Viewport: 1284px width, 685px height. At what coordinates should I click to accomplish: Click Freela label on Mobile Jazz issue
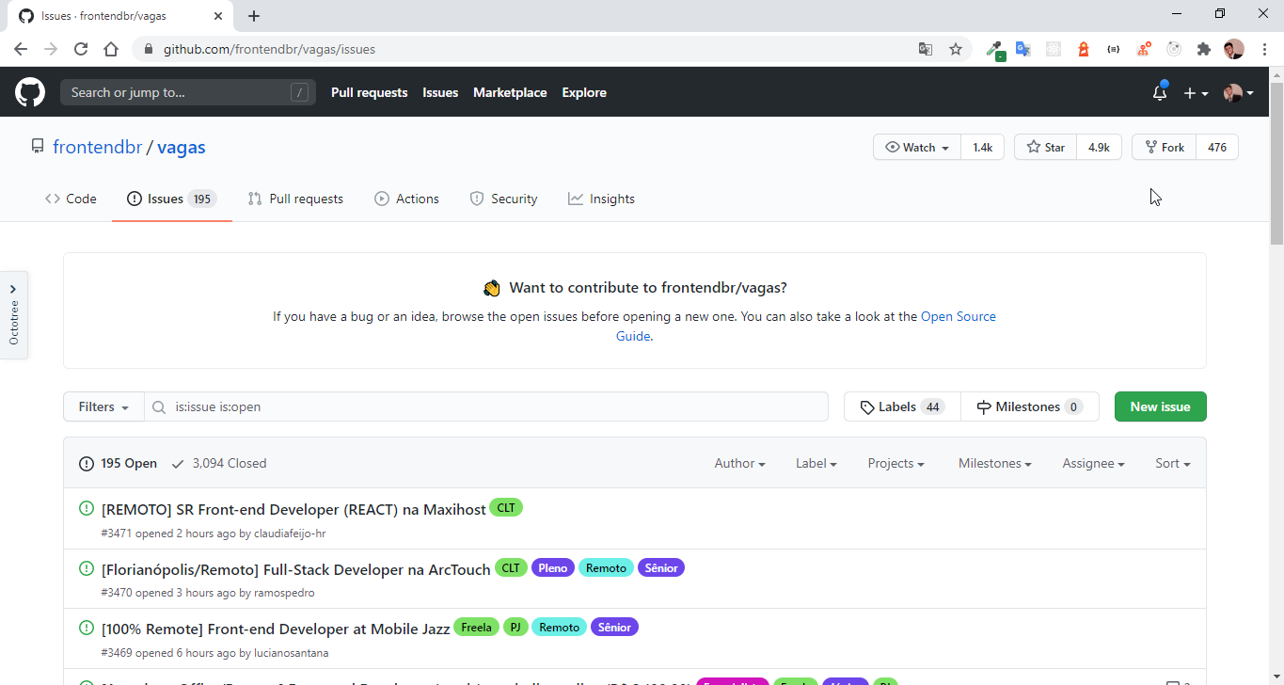coord(476,627)
